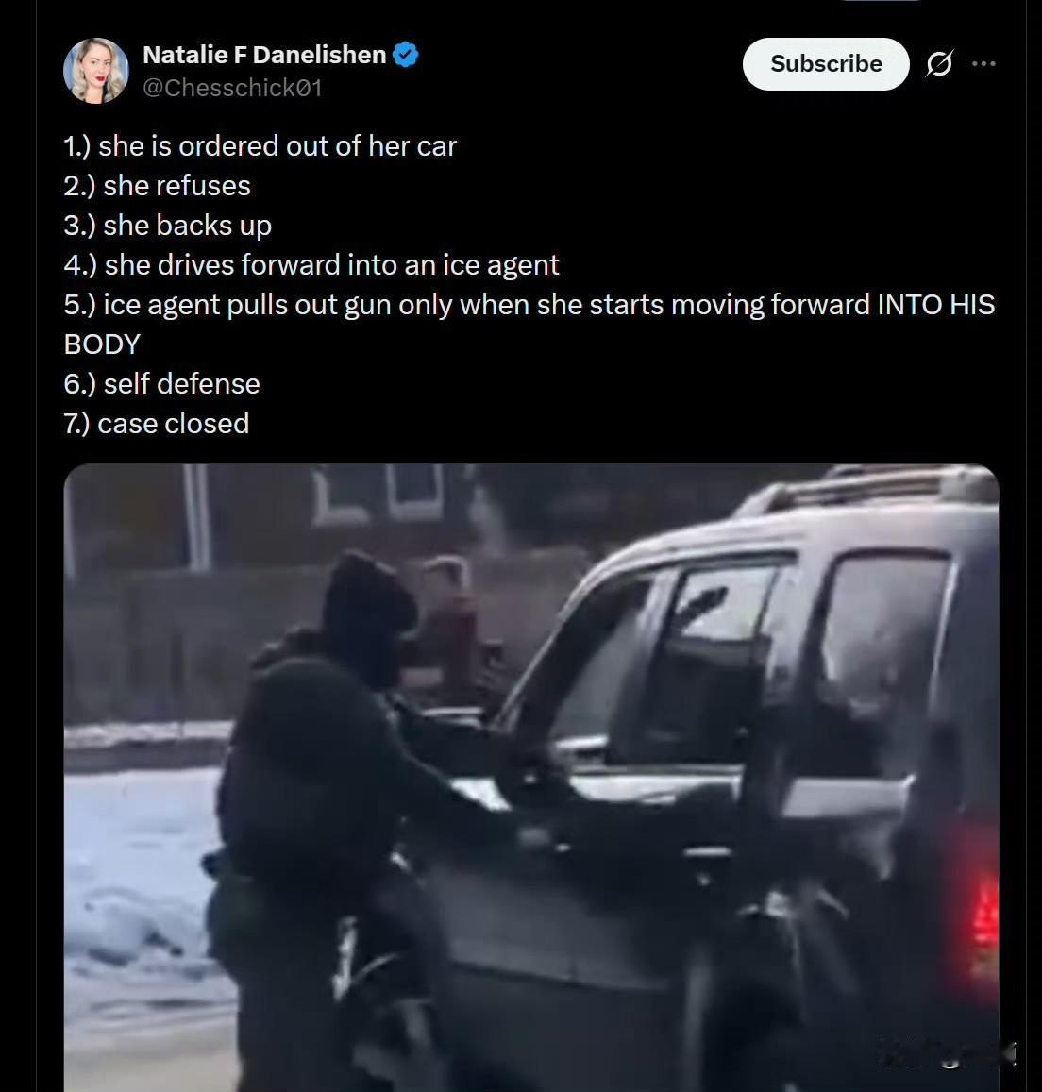
Task: Click the line beginning 'ice agent pulls out gun'
Action: pyautogui.click(x=529, y=305)
